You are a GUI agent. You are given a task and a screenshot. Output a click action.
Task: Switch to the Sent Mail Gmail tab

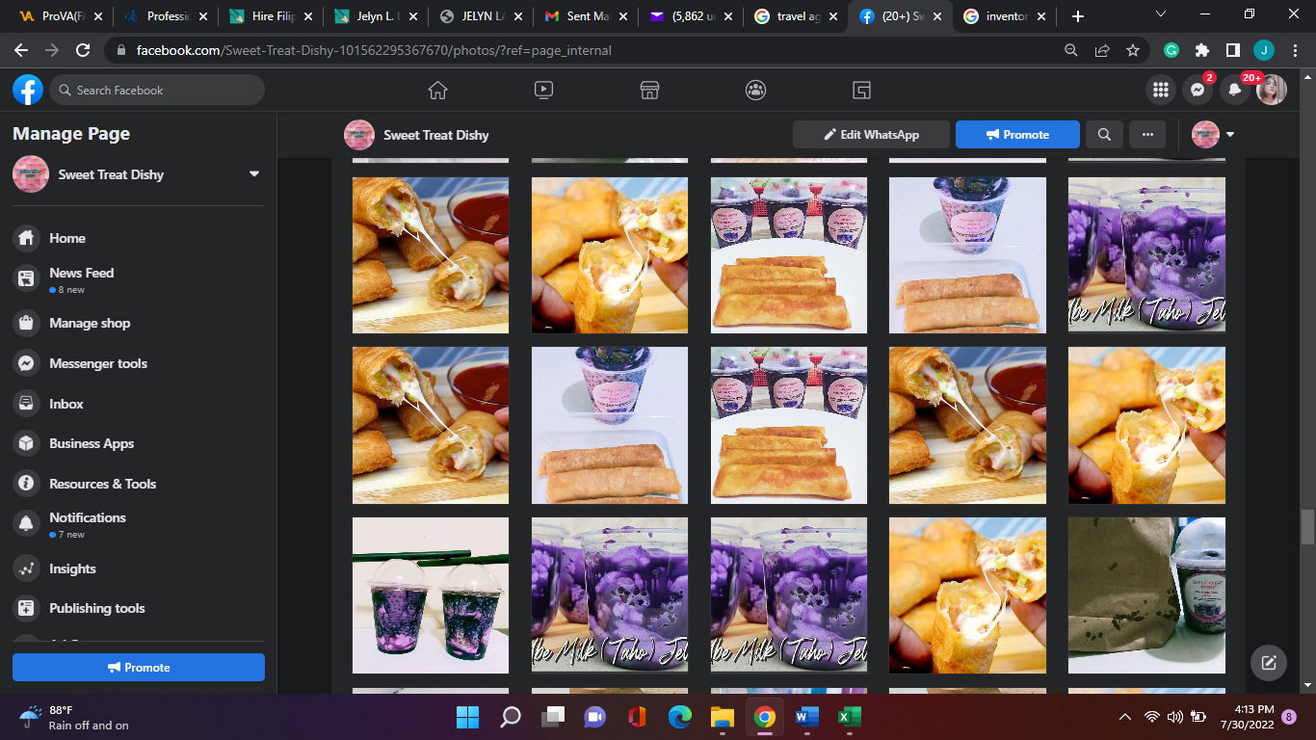586,16
